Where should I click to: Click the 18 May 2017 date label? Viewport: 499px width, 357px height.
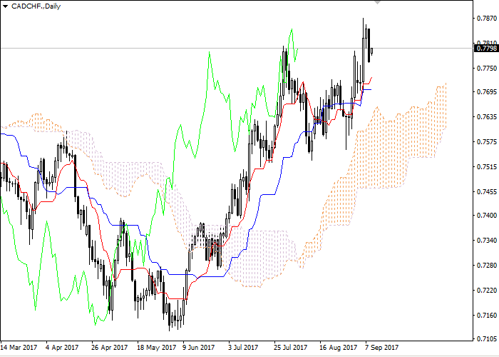[x=157, y=347]
